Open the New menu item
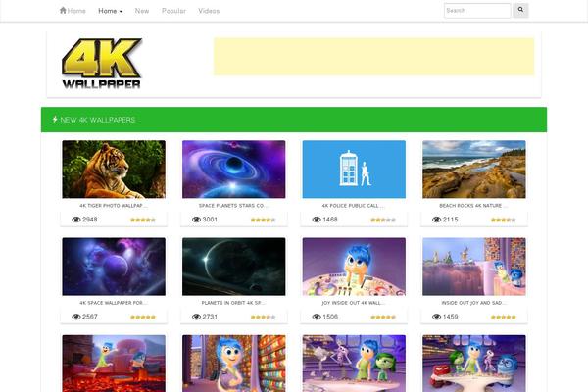The height and width of the screenshot is (392, 588). (x=142, y=11)
